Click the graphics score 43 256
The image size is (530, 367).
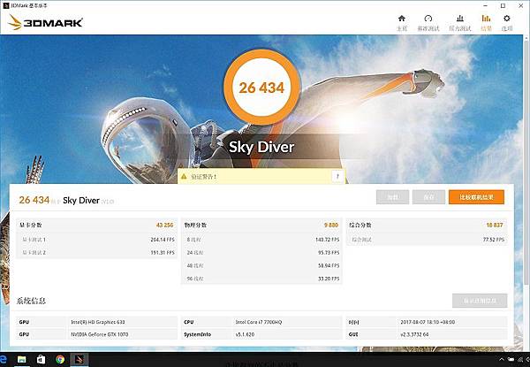pyautogui.click(x=164, y=225)
